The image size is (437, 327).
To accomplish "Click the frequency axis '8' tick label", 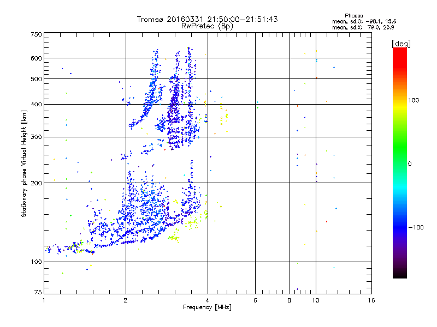I will click(290, 300).
